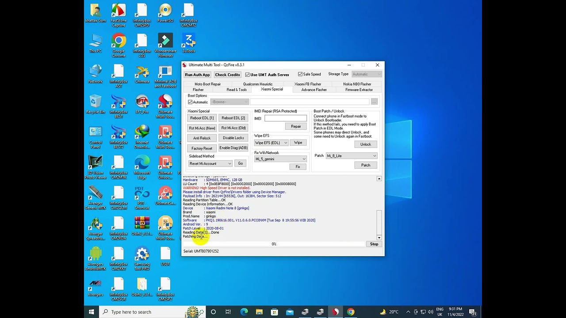Click Unlock bootloader button
566x318 pixels.
click(366, 144)
